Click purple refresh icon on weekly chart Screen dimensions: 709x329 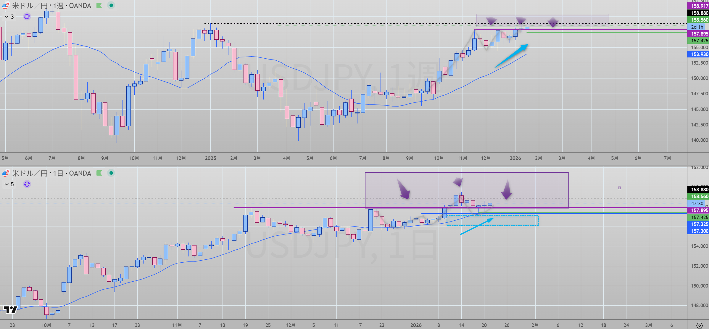pos(27,17)
